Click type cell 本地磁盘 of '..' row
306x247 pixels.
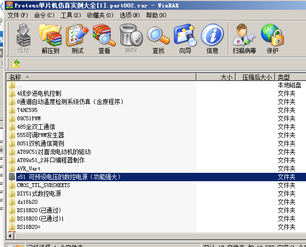point(289,85)
